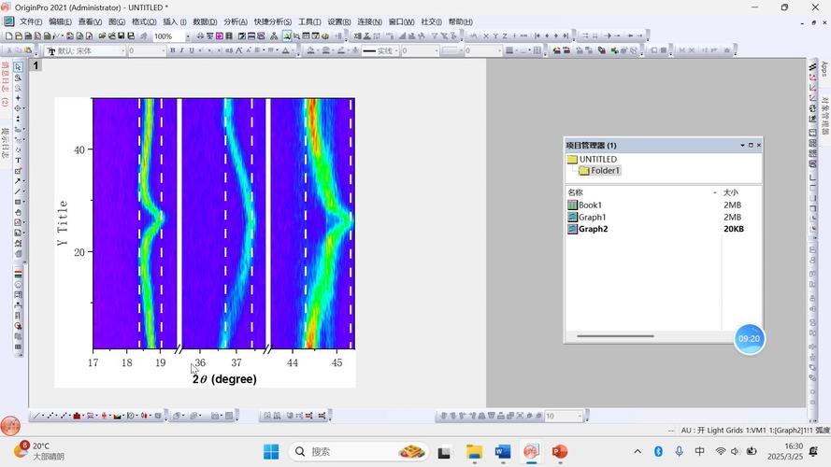The image size is (831, 467).
Task: Open the 格式(O) menu
Action: point(144,21)
